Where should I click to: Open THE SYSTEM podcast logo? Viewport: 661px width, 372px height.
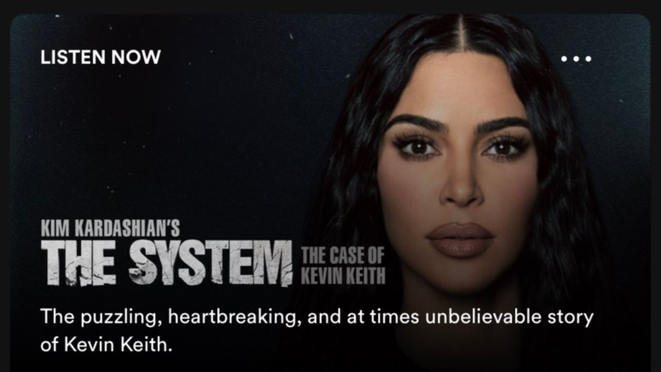point(167,262)
